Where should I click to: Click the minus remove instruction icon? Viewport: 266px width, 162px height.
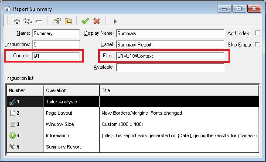(39, 21)
